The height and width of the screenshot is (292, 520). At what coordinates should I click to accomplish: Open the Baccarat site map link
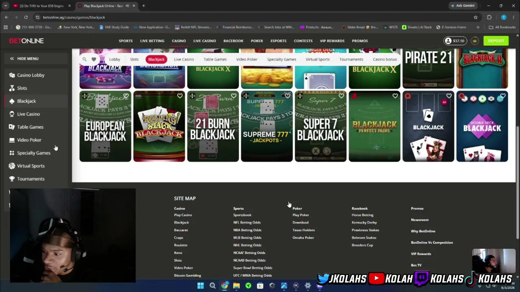point(181,230)
